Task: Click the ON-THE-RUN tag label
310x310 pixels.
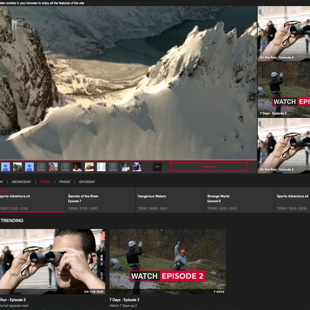Action: click(94, 292)
